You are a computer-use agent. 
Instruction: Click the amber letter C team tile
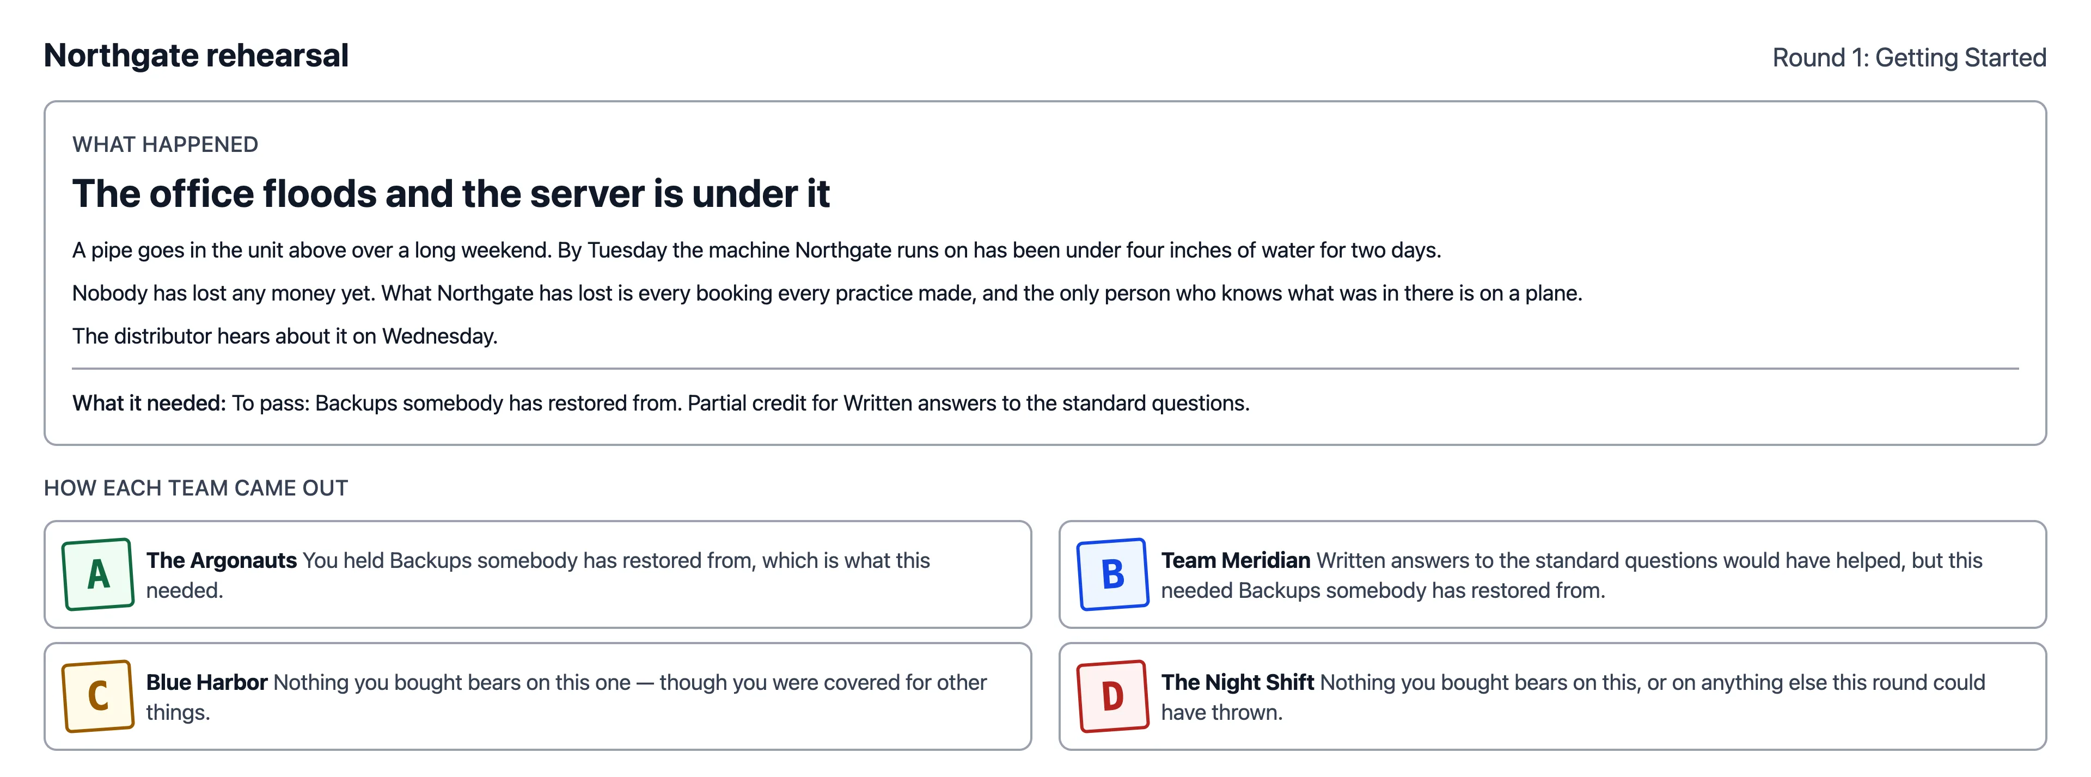coord(98,696)
